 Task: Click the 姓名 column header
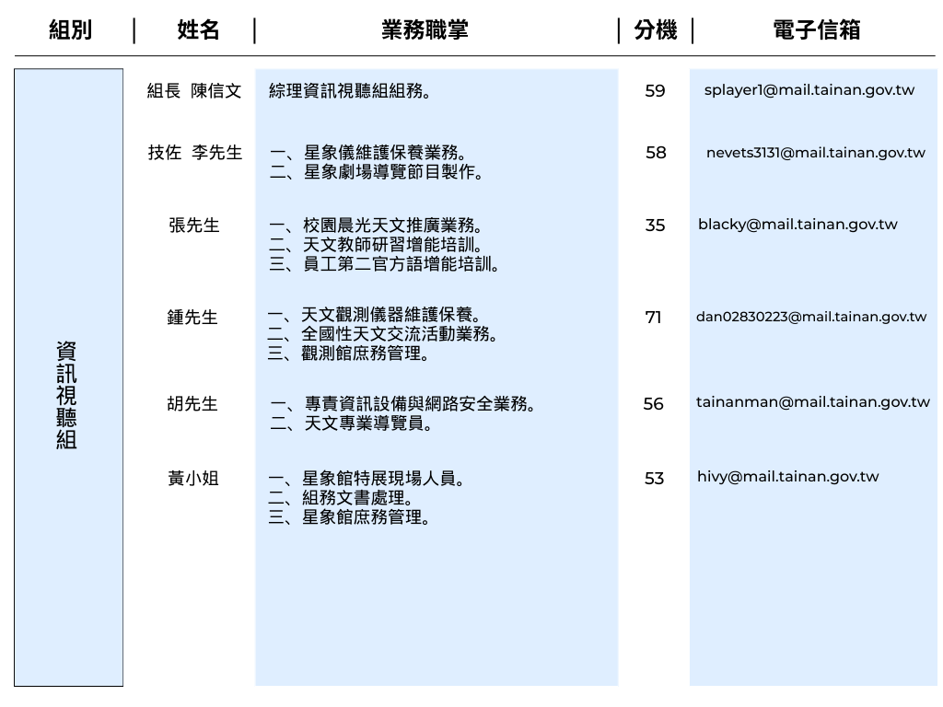(198, 29)
